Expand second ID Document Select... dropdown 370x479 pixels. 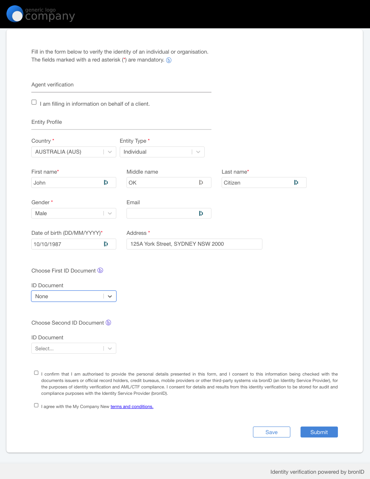pyautogui.click(x=74, y=348)
